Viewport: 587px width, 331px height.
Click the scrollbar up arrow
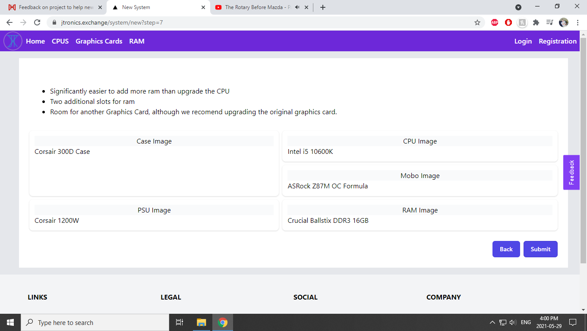click(x=583, y=34)
